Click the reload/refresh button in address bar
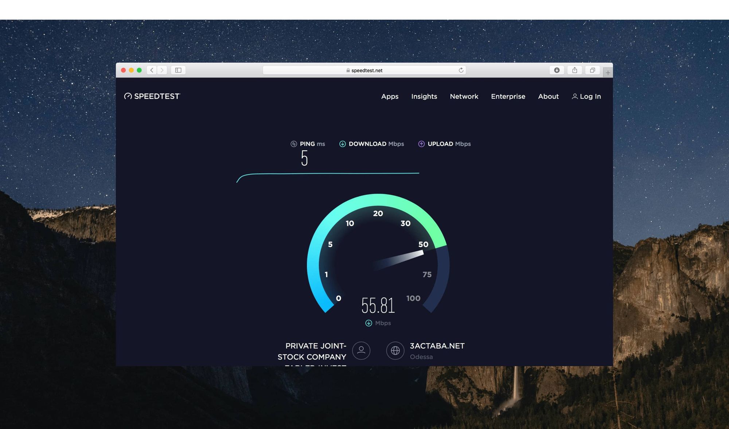This screenshot has width=729, height=429. pyautogui.click(x=461, y=70)
